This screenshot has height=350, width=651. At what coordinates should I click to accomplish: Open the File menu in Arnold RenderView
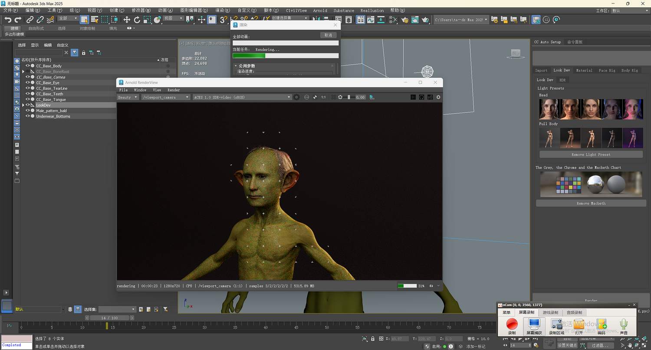pyautogui.click(x=123, y=90)
